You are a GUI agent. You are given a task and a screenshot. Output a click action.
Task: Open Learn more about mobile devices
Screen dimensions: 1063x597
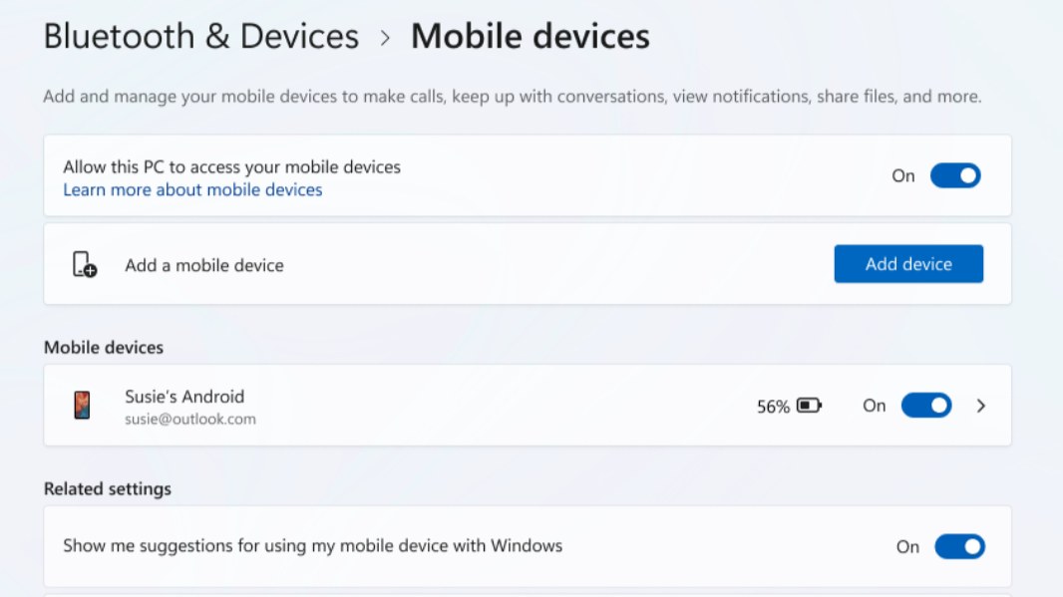[x=192, y=189]
